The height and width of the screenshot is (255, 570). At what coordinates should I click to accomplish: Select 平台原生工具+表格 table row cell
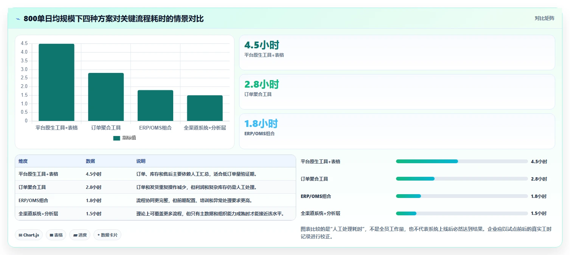point(38,174)
